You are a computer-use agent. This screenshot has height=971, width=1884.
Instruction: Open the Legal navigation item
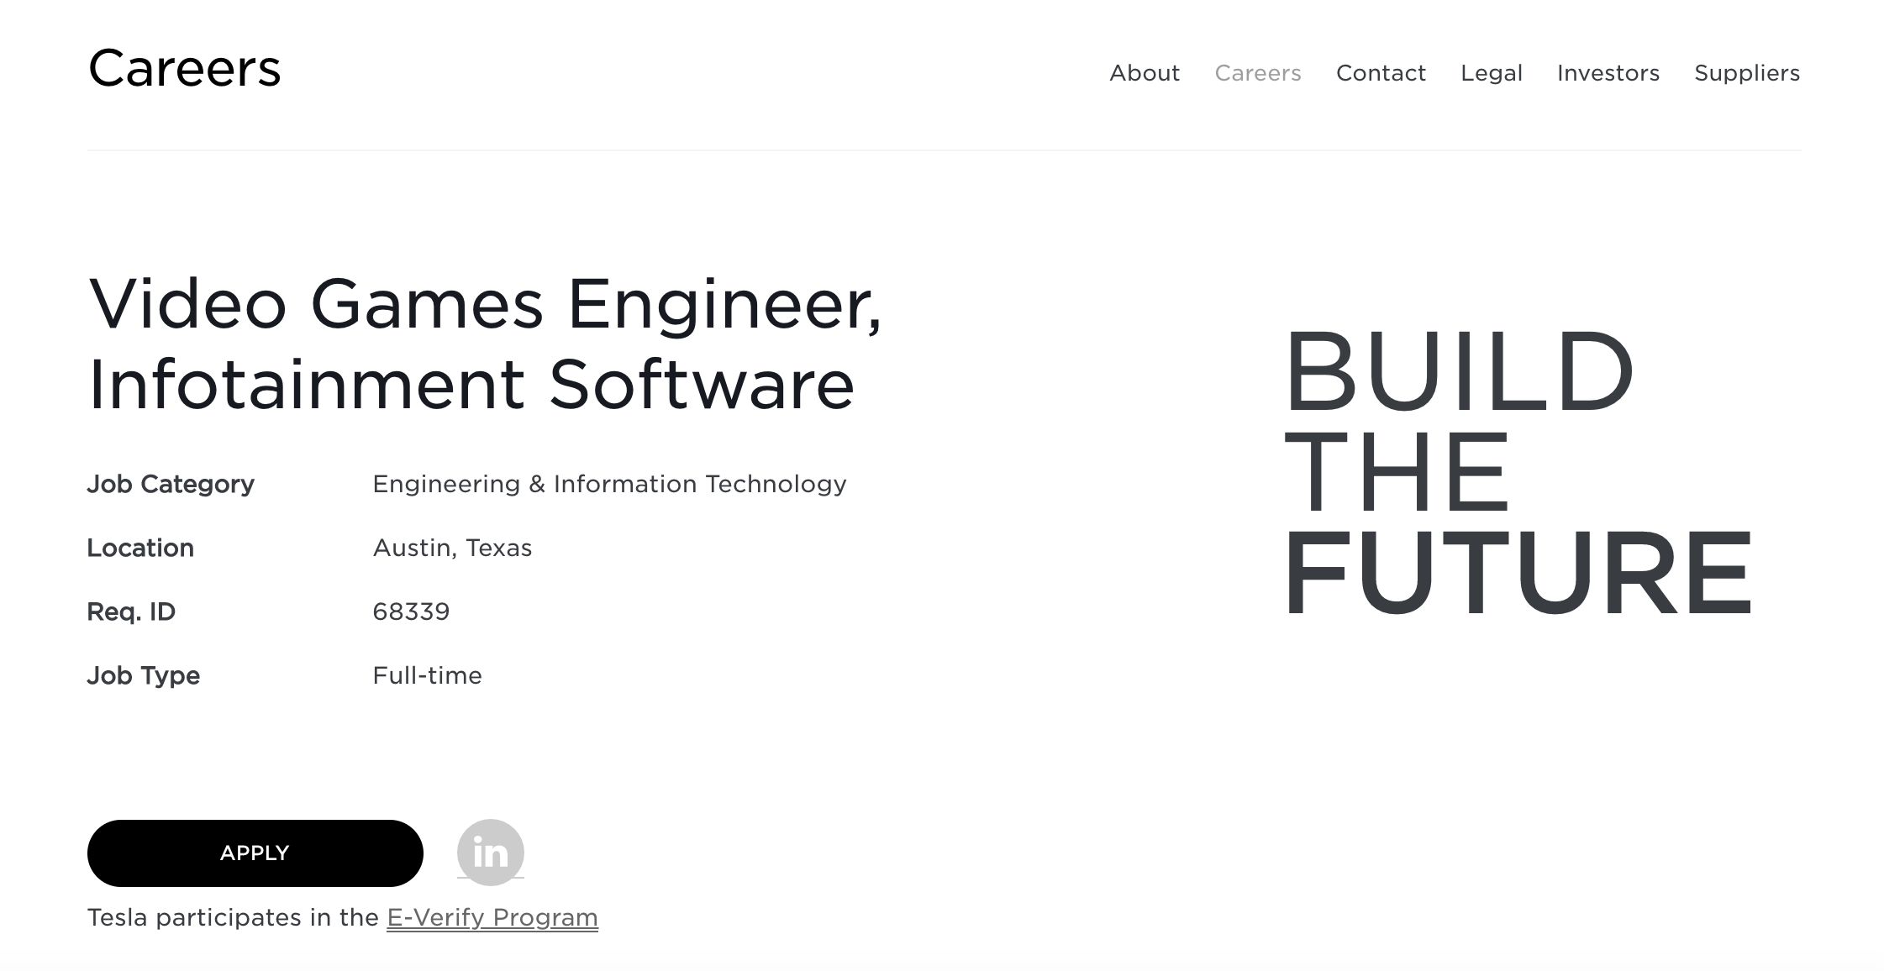(x=1492, y=73)
